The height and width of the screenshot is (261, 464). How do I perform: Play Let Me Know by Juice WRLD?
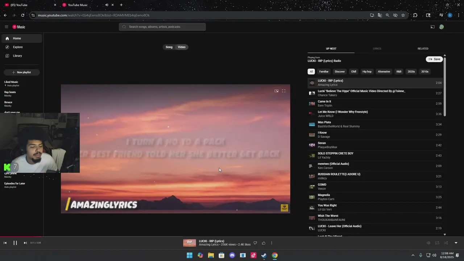(375, 114)
